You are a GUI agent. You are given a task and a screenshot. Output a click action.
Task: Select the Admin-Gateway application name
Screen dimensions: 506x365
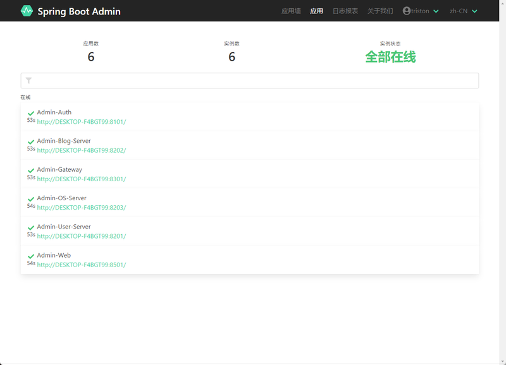click(59, 169)
